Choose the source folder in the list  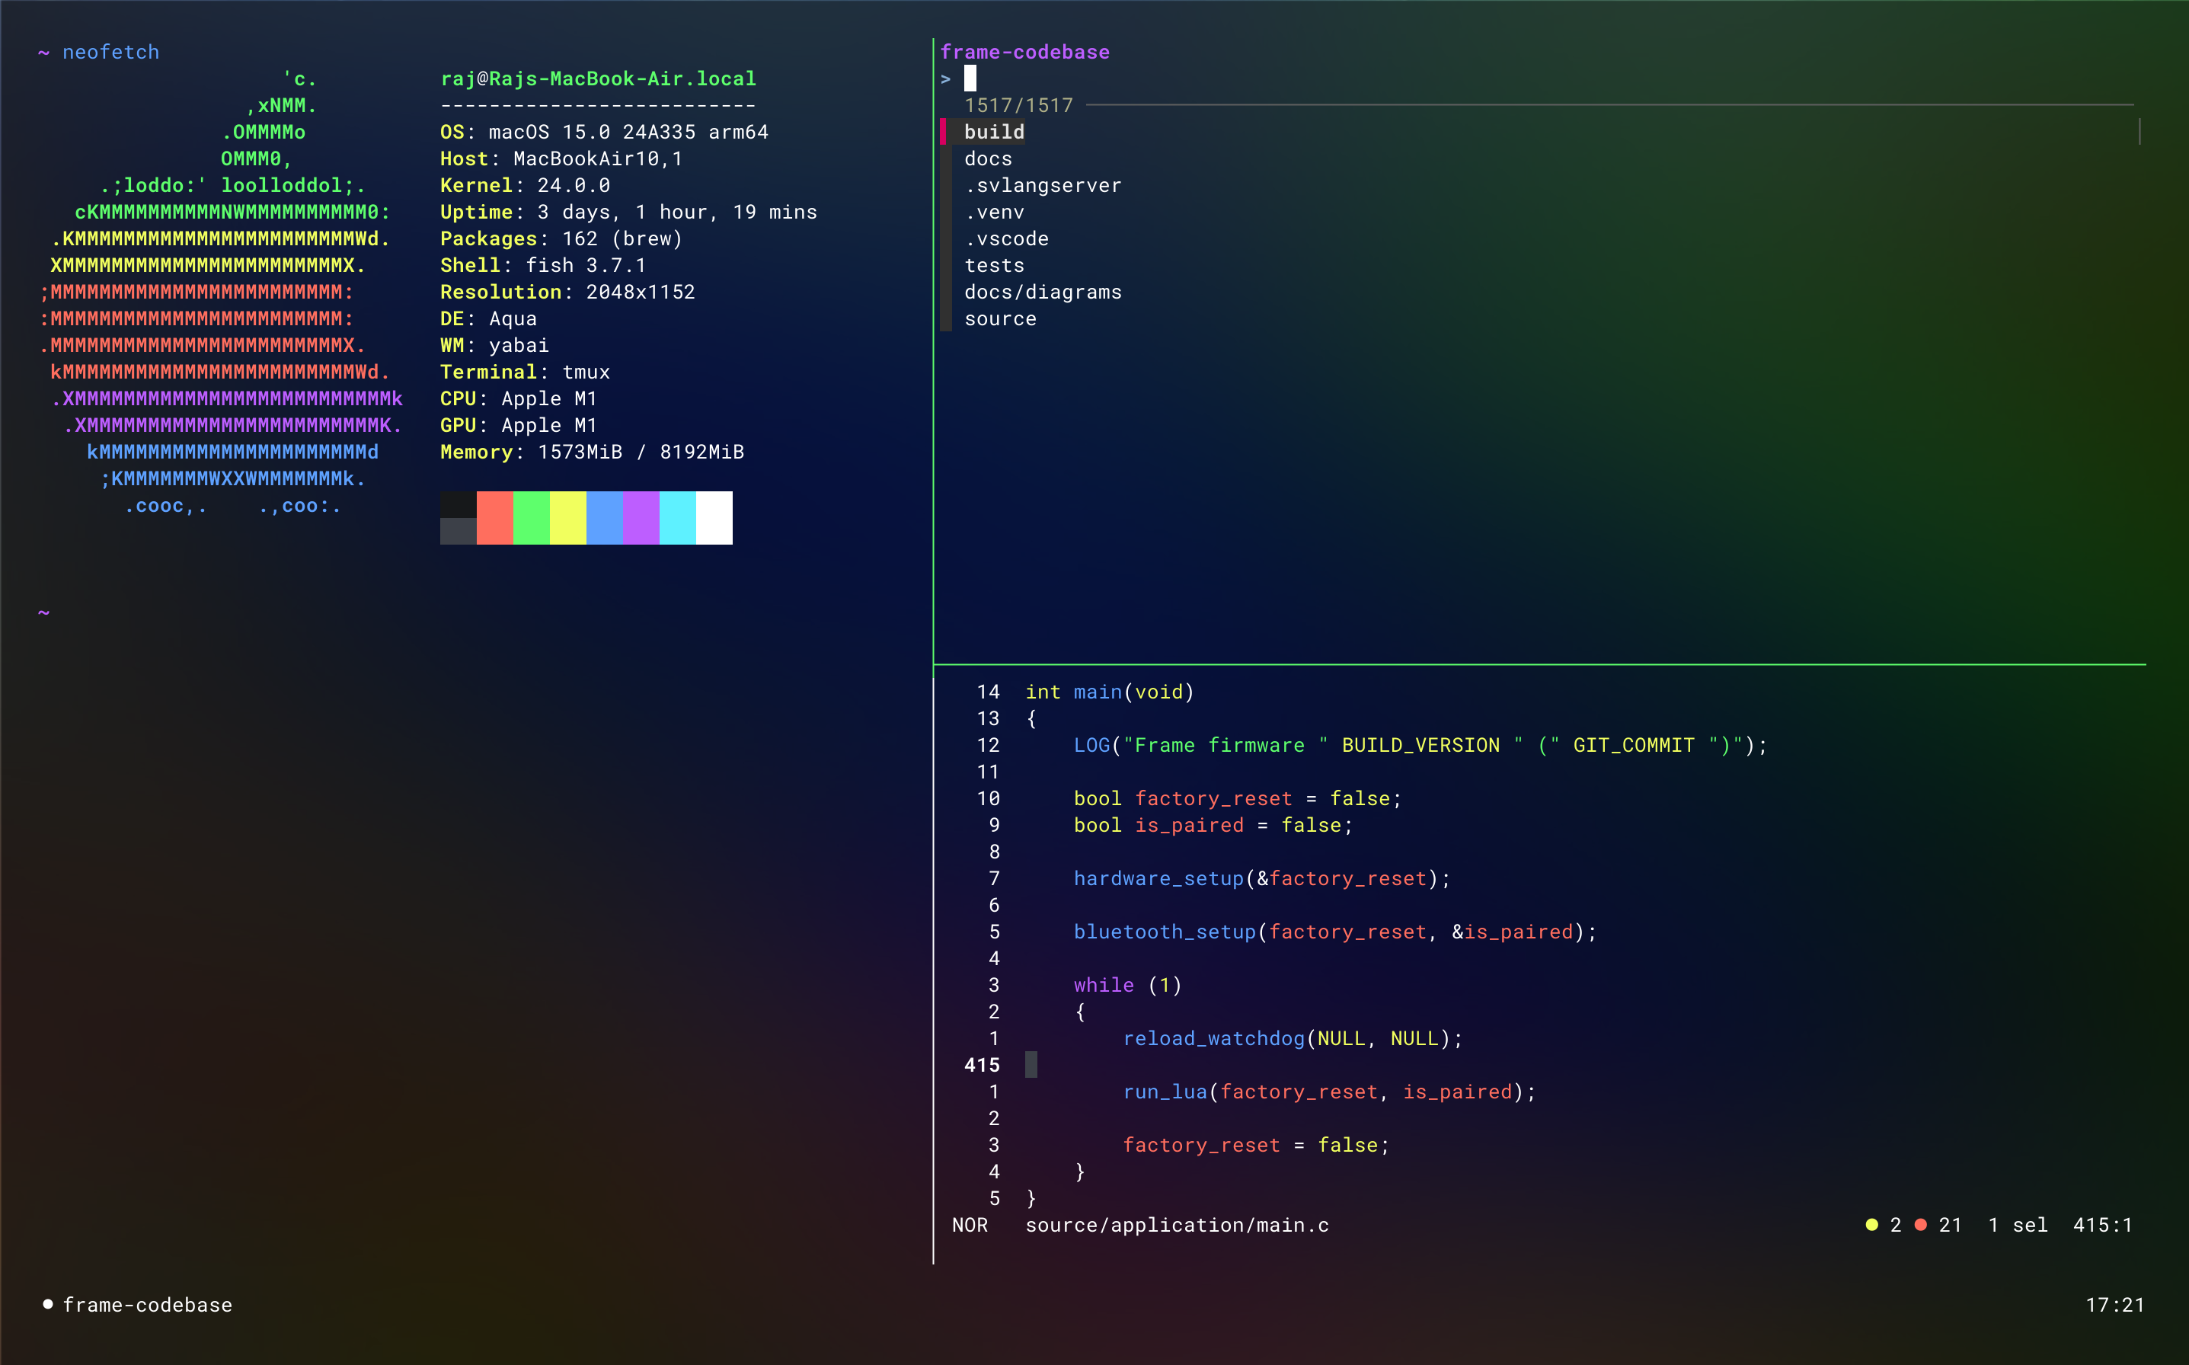point(1000,318)
